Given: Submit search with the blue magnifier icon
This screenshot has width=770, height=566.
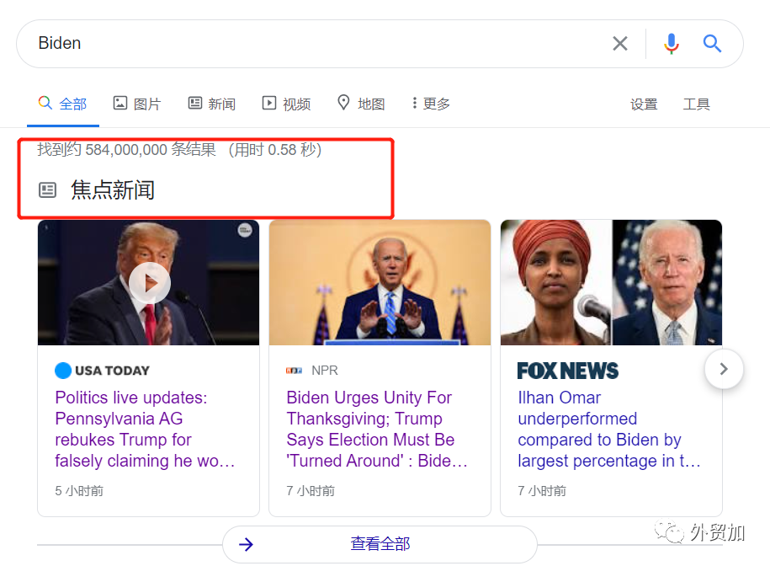Looking at the screenshot, I should point(712,44).
